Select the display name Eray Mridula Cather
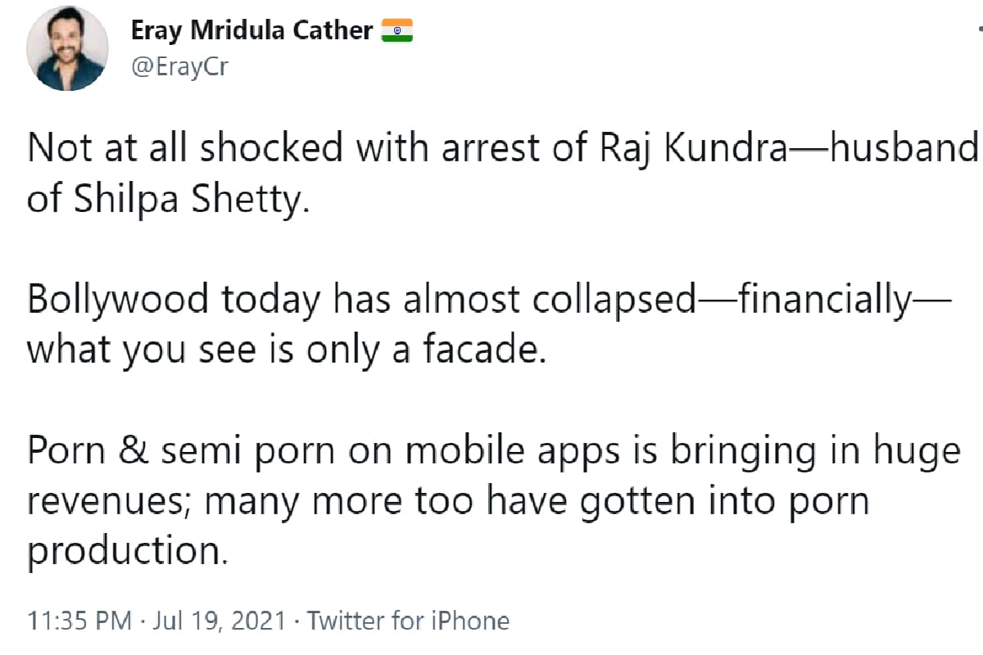Screen dimensions: 983x655 pyautogui.click(x=252, y=31)
